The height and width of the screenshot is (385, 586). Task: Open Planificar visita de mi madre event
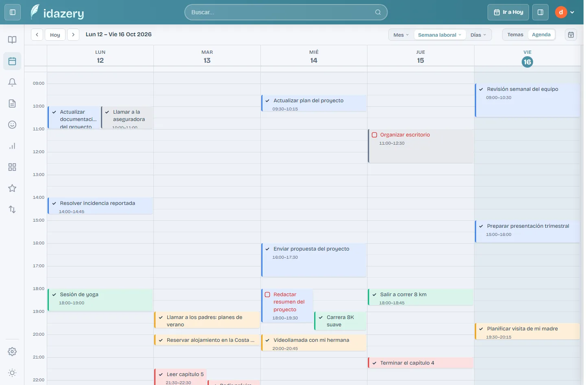(527, 331)
